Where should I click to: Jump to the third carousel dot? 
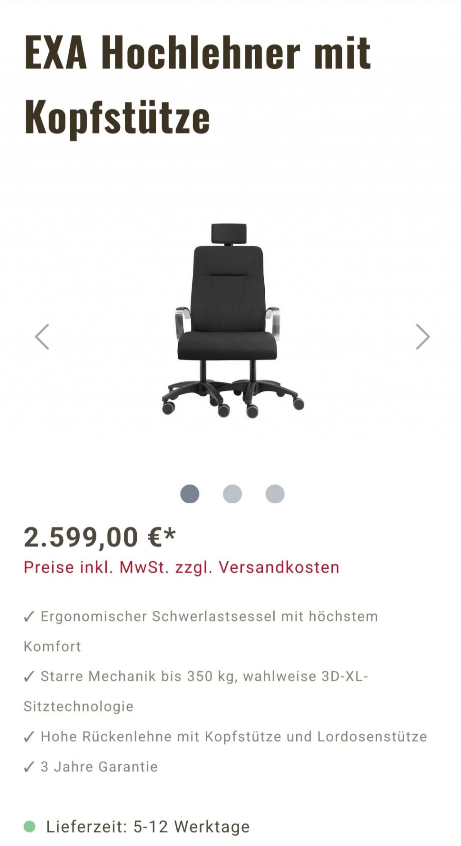pyautogui.click(x=275, y=494)
